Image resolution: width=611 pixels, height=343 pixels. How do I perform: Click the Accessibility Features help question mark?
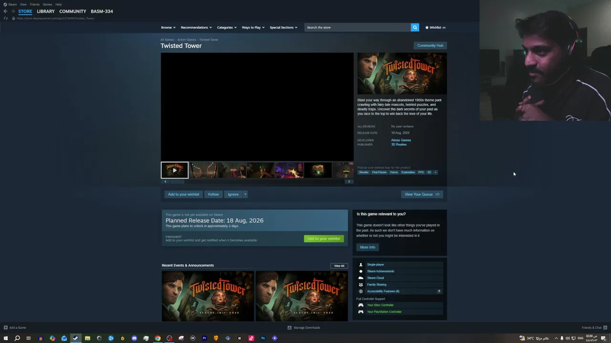point(439,292)
